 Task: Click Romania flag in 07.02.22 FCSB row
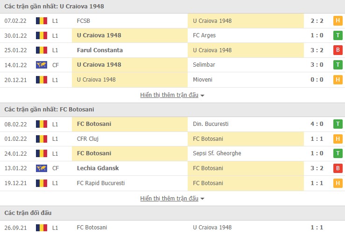tap(42, 21)
